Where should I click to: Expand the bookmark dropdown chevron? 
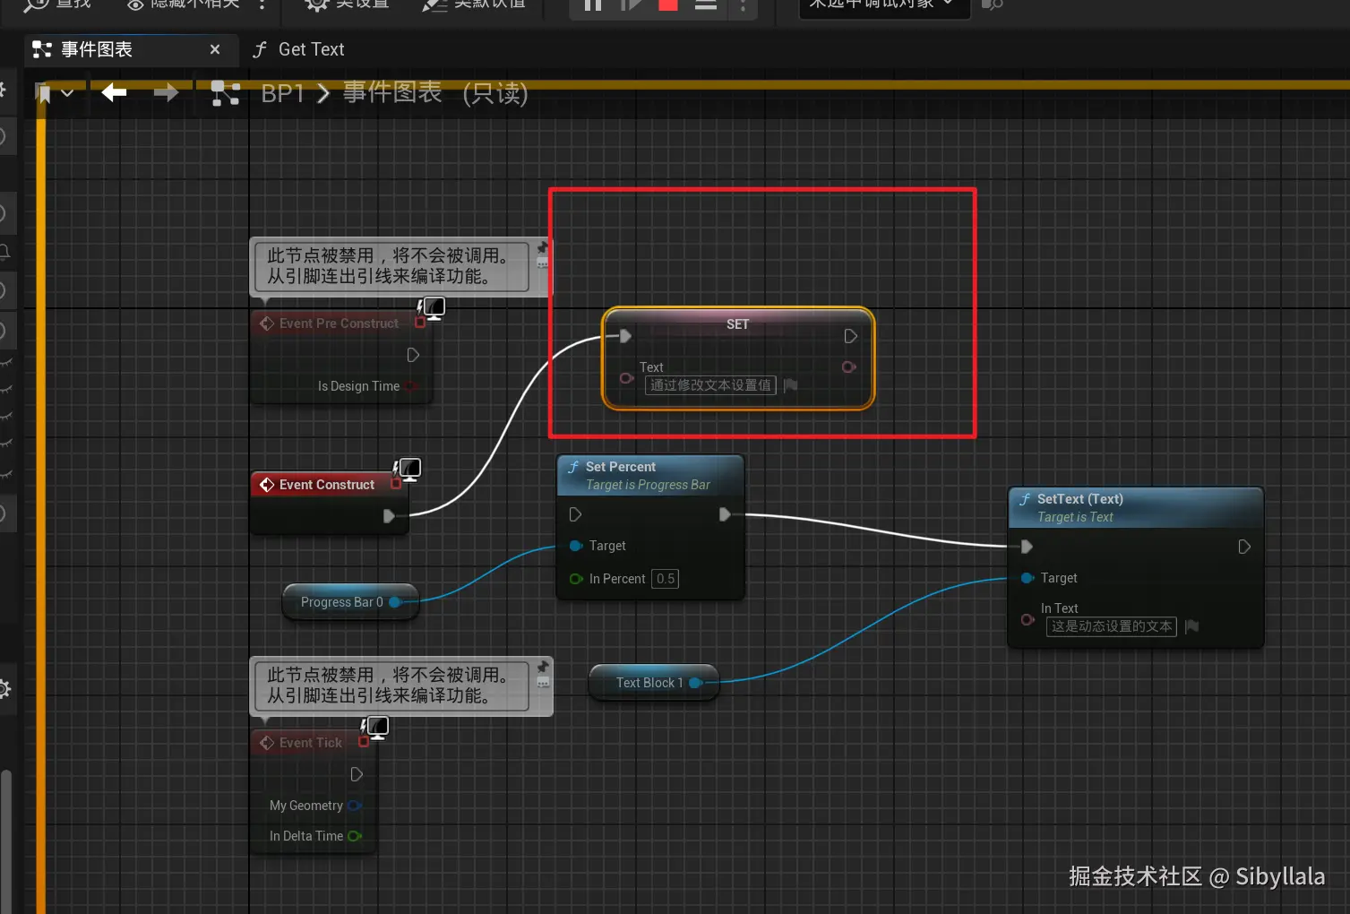(67, 92)
